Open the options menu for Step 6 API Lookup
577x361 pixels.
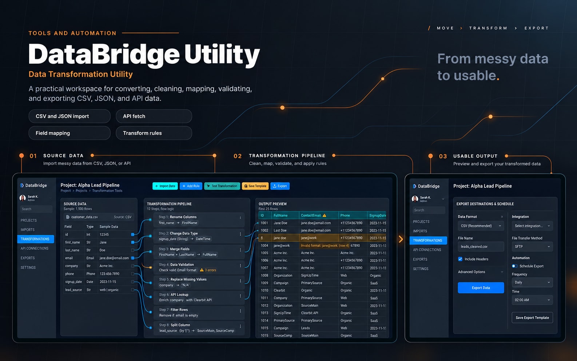(x=240, y=296)
